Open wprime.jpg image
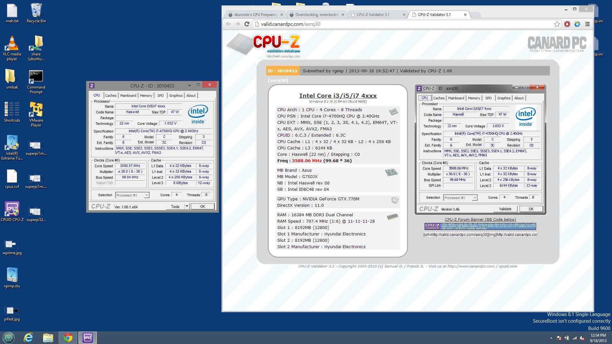This screenshot has height=344, width=612. click(12, 247)
